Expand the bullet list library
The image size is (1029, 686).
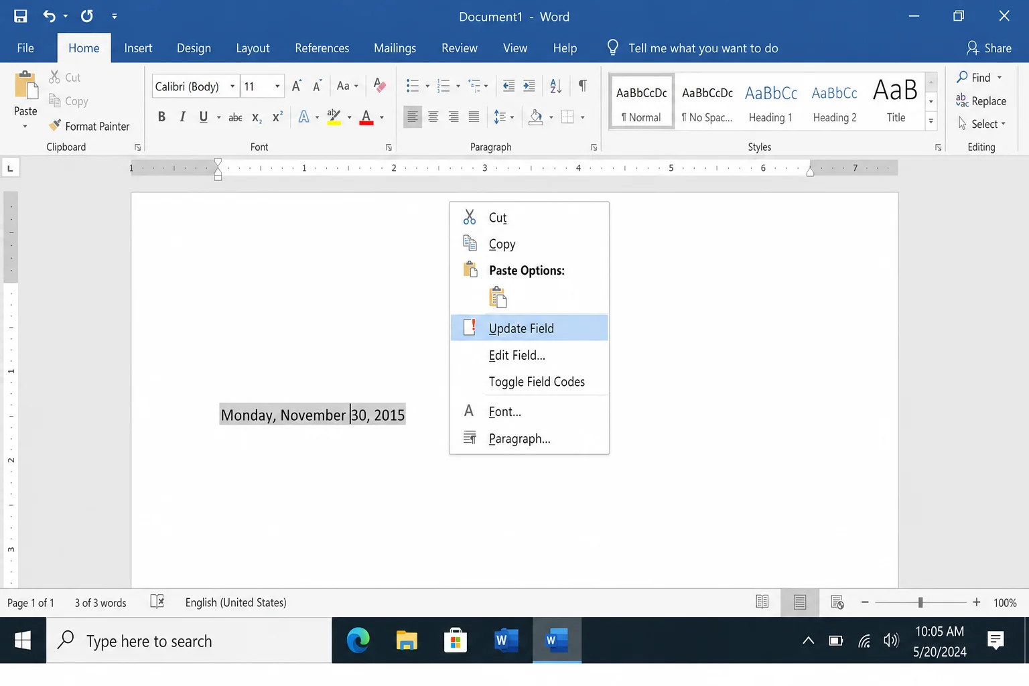coord(427,86)
